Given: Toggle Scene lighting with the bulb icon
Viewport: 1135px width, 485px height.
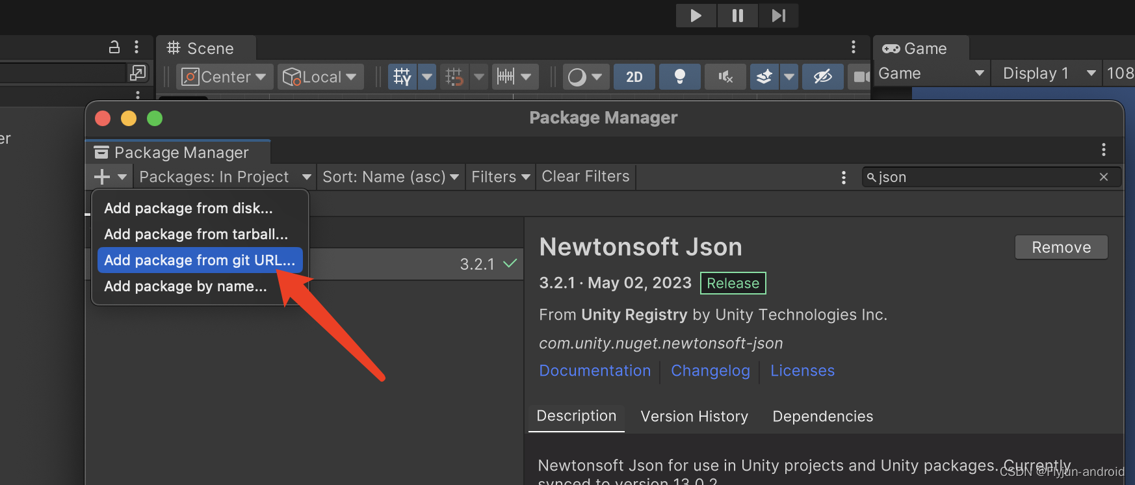Looking at the screenshot, I should point(680,77).
